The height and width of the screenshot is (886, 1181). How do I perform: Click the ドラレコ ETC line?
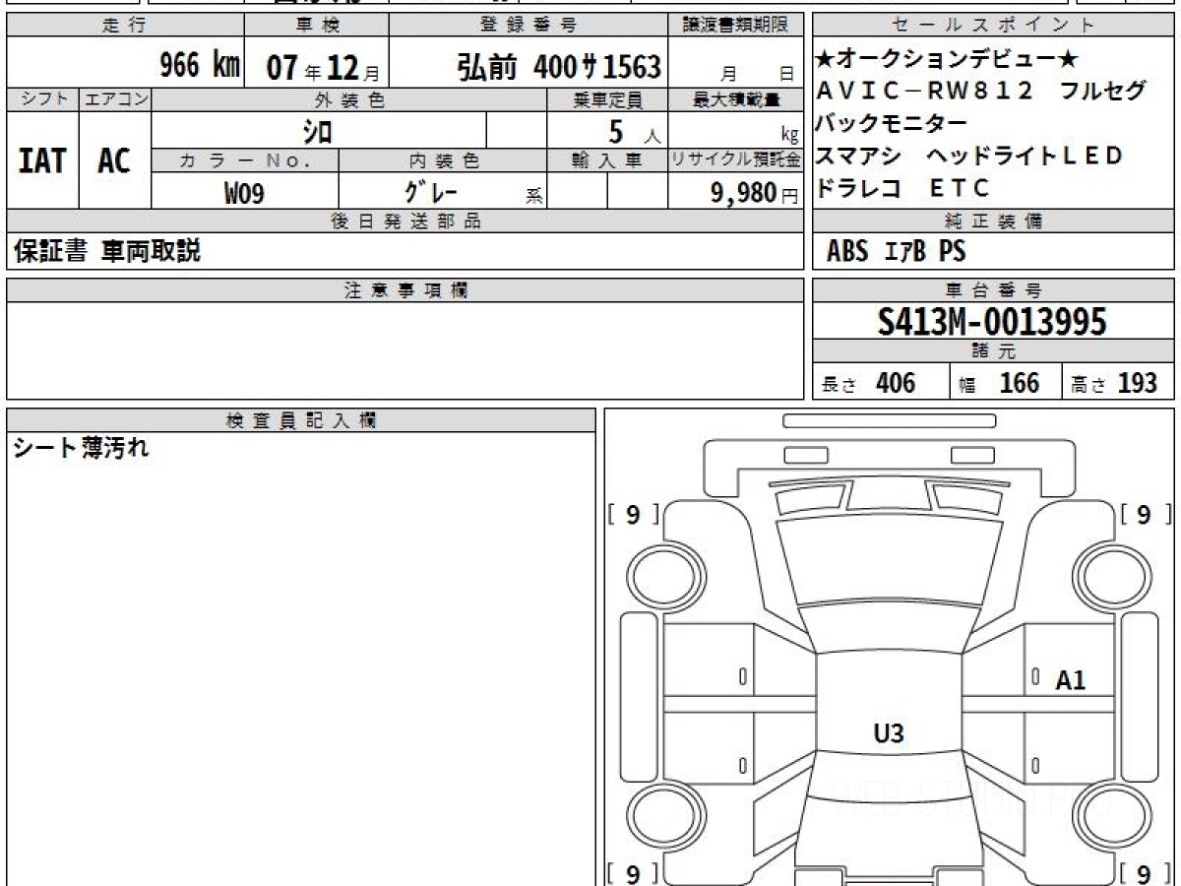pos(902,186)
